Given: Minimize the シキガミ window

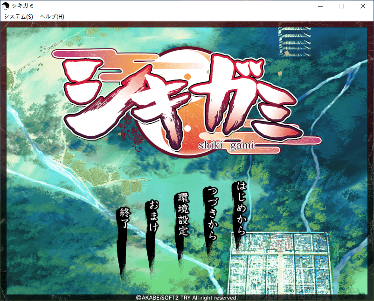Looking at the screenshot, I should [x=320, y=6].
